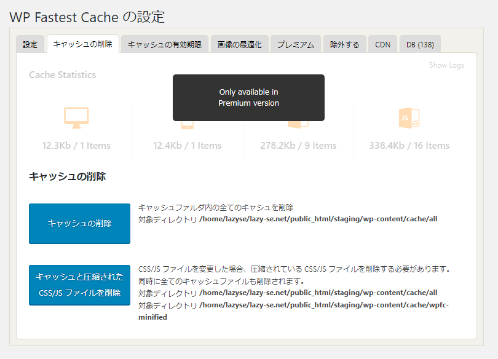This screenshot has width=498, height=359.
Task: Click the 278.2Kb / 9 Items statistic
Action: [298, 145]
